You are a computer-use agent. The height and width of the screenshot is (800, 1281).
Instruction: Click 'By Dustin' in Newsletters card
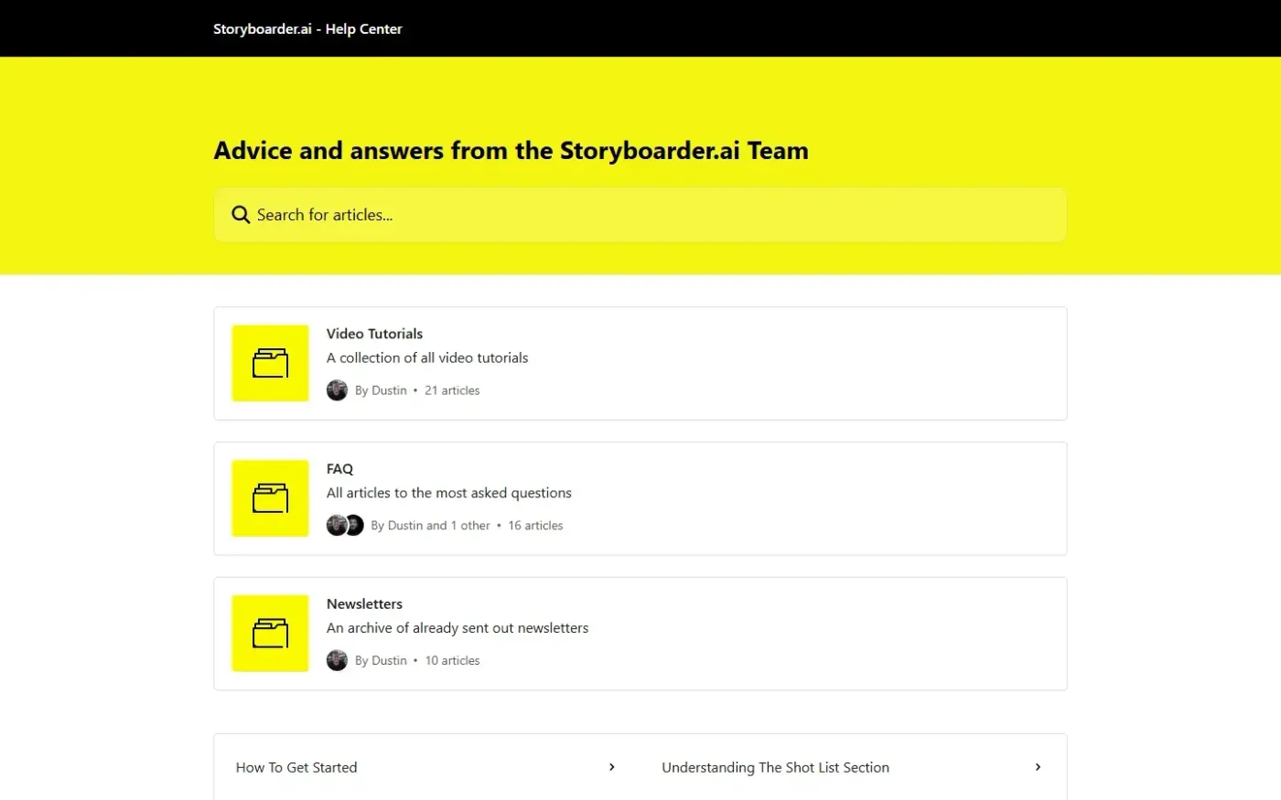pyautogui.click(x=381, y=661)
